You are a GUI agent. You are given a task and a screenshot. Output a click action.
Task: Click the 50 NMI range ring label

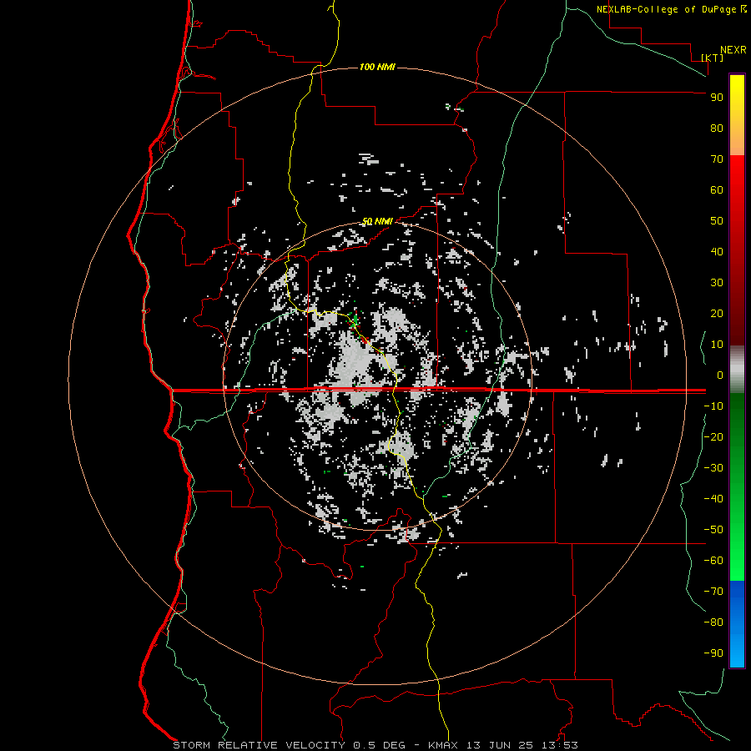377,221
